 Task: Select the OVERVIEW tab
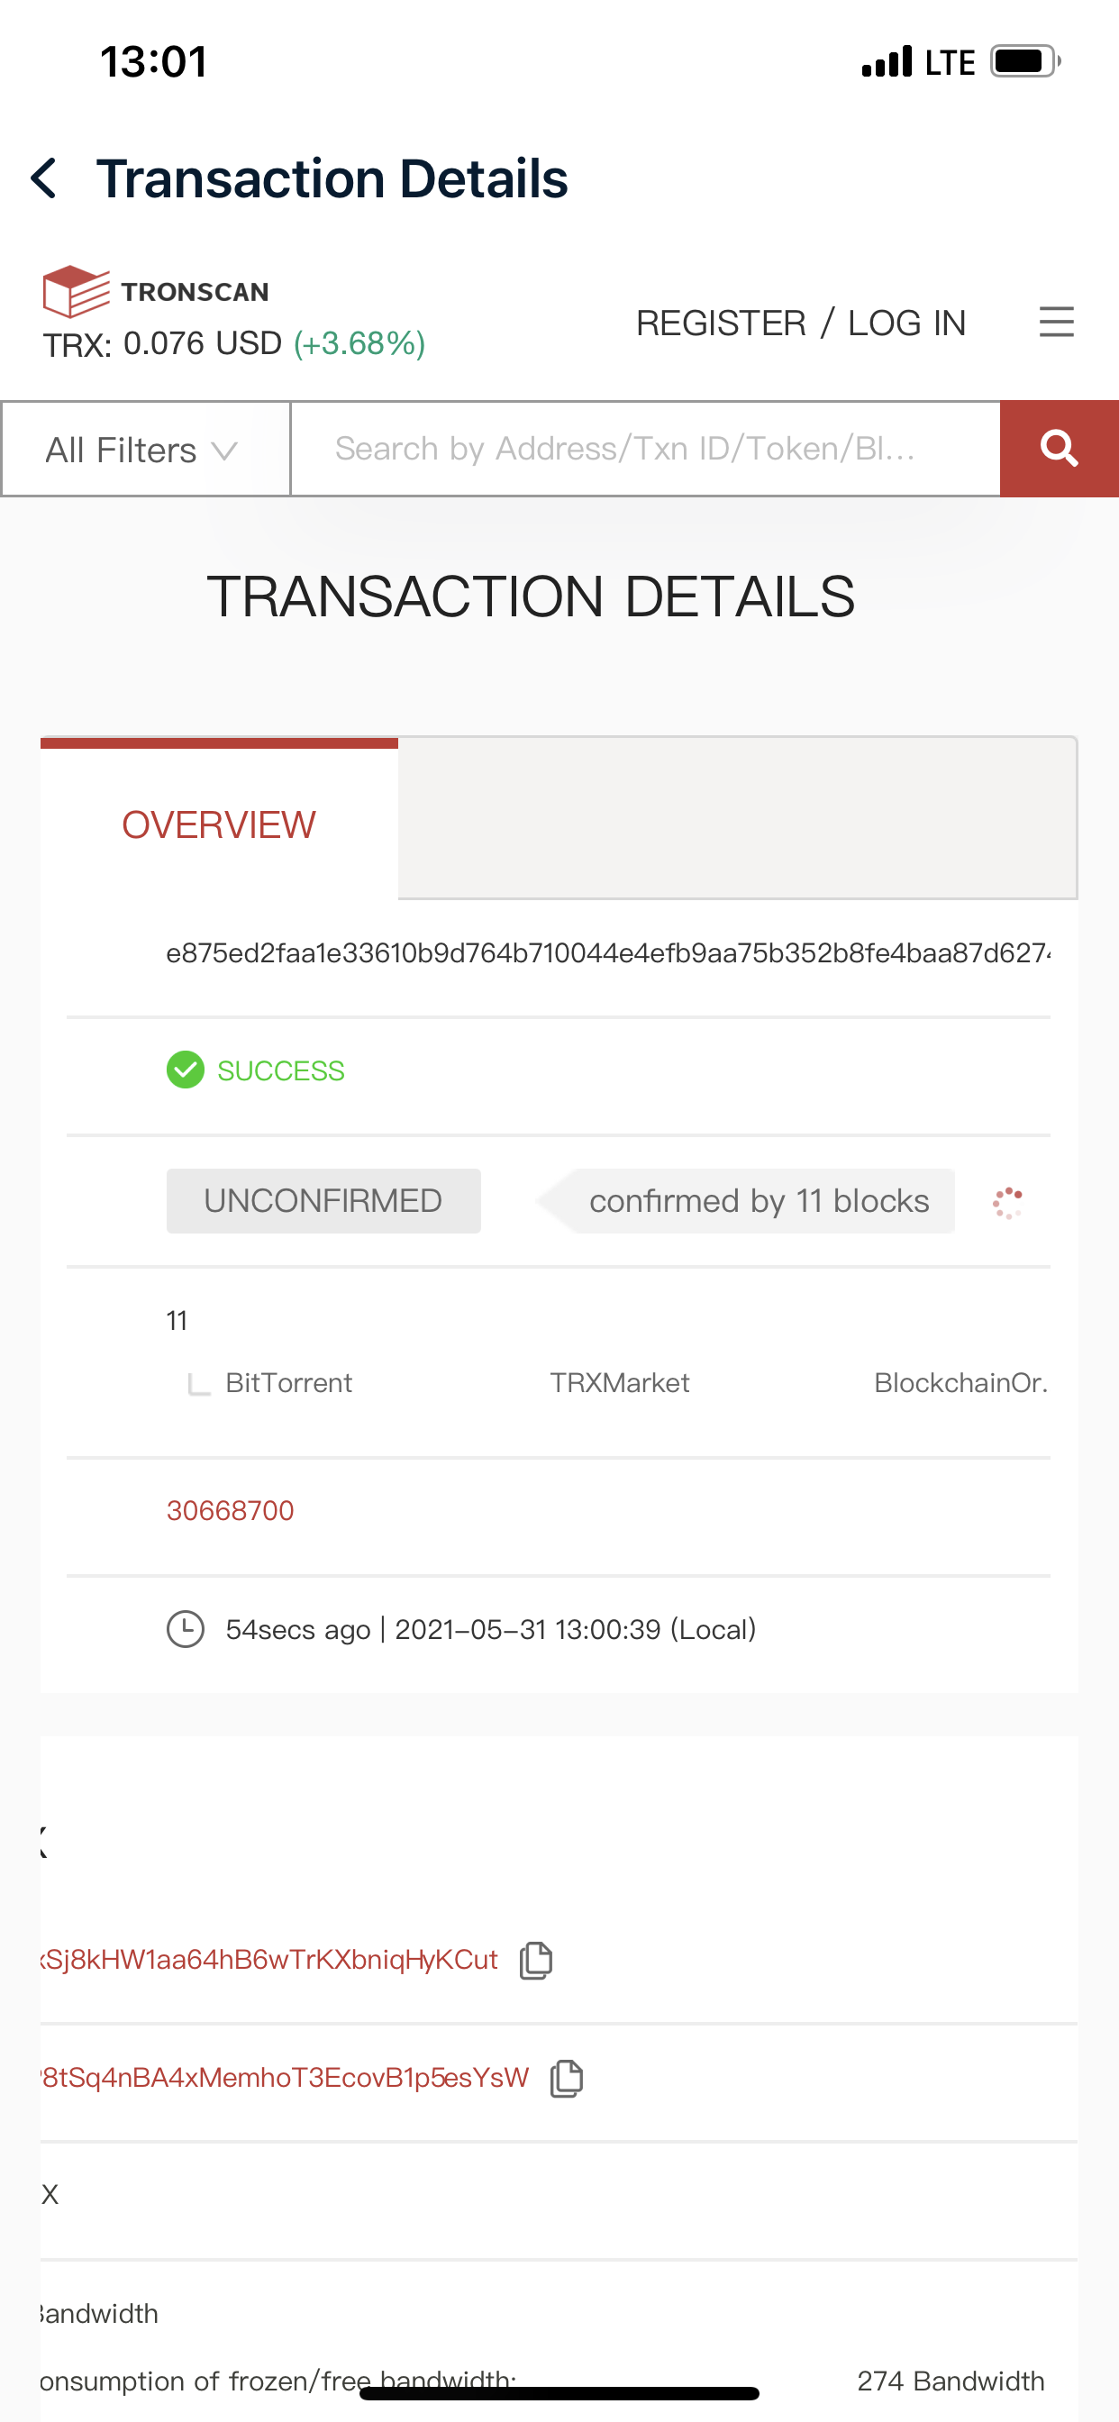[x=219, y=824]
